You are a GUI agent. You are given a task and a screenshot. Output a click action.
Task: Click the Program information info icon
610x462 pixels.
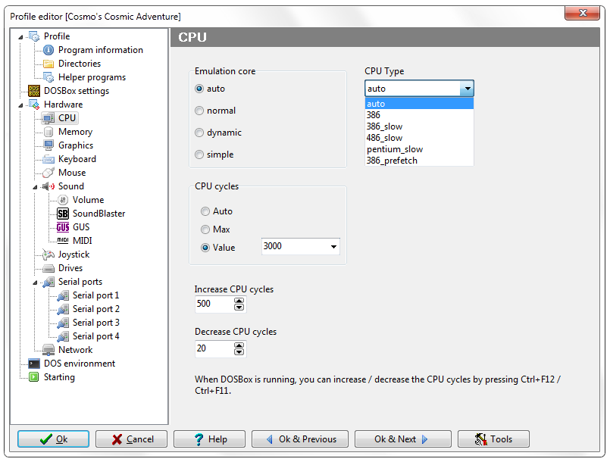[48, 50]
